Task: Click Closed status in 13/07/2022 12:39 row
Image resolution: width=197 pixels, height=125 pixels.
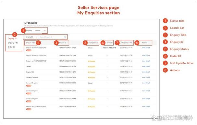Action: (x=90, y=56)
